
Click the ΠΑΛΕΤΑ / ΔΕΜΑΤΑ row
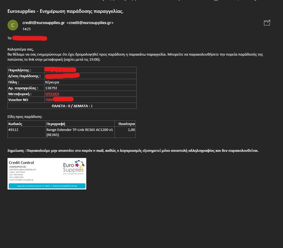pyautogui.click(x=72, y=106)
